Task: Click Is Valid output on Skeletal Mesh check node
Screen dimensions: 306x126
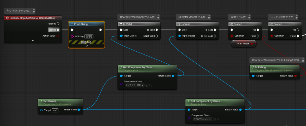Action: click(x=215, y=30)
